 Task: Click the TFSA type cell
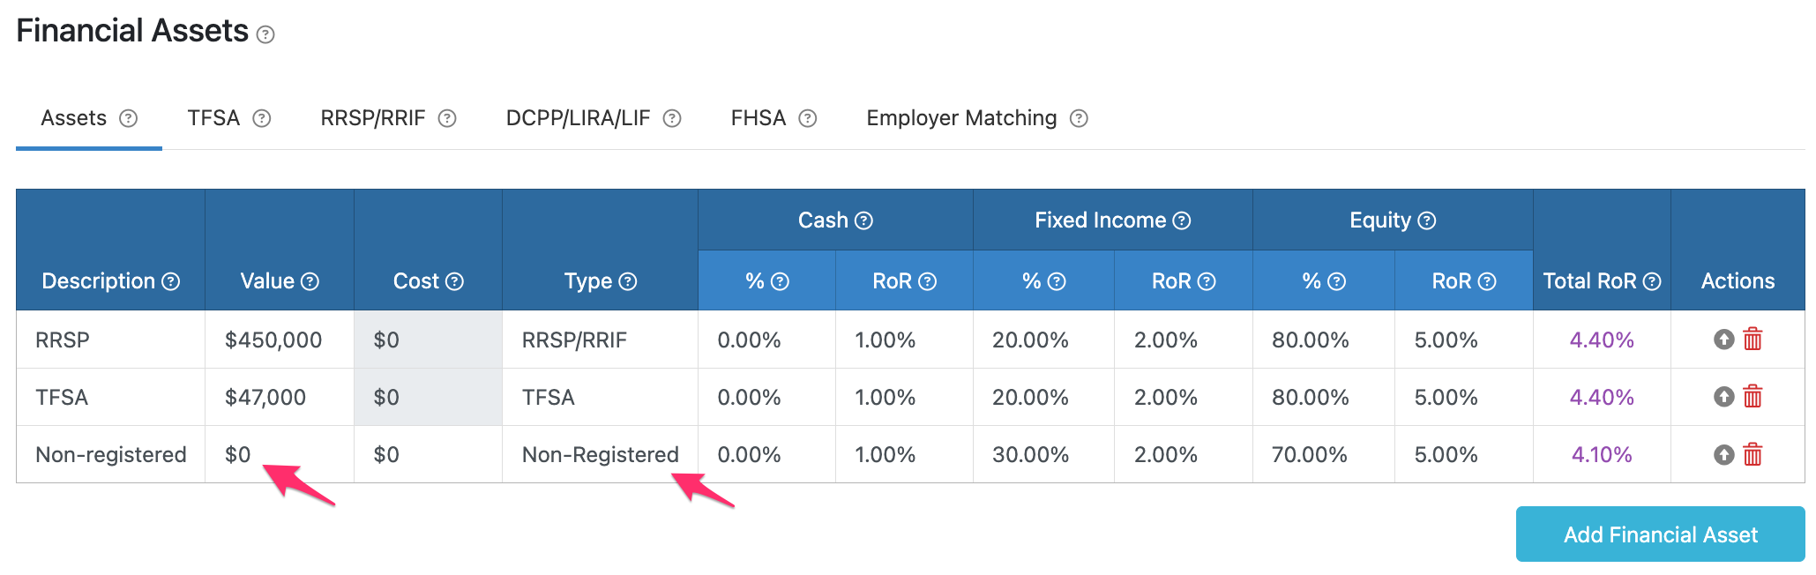600,397
